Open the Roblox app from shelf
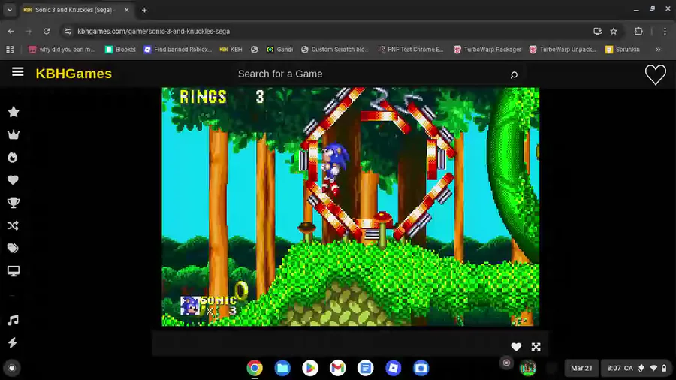Viewport: 676px width, 380px height. click(x=393, y=369)
